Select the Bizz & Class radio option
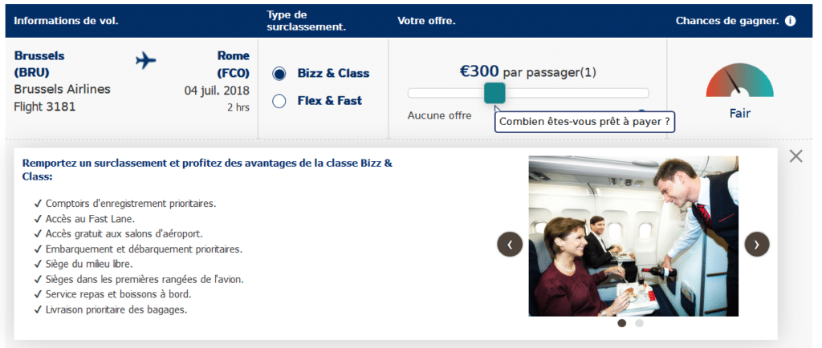This screenshot has width=822, height=348. (279, 74)
